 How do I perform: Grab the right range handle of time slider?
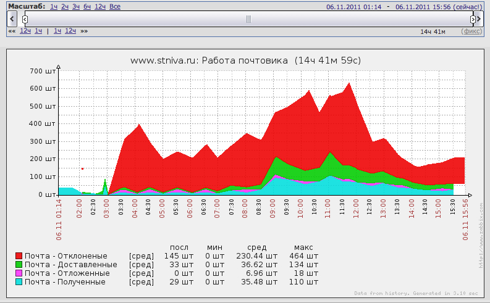pyautogui.click(x=473, y=19)
